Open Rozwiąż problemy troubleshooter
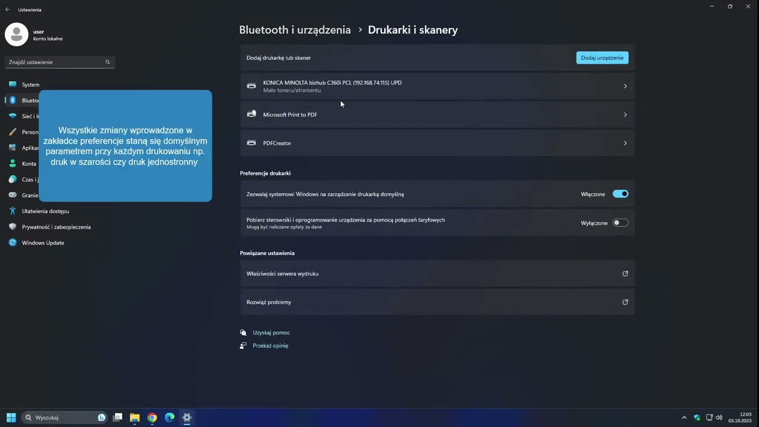The image size is (759, 427). 438,302
